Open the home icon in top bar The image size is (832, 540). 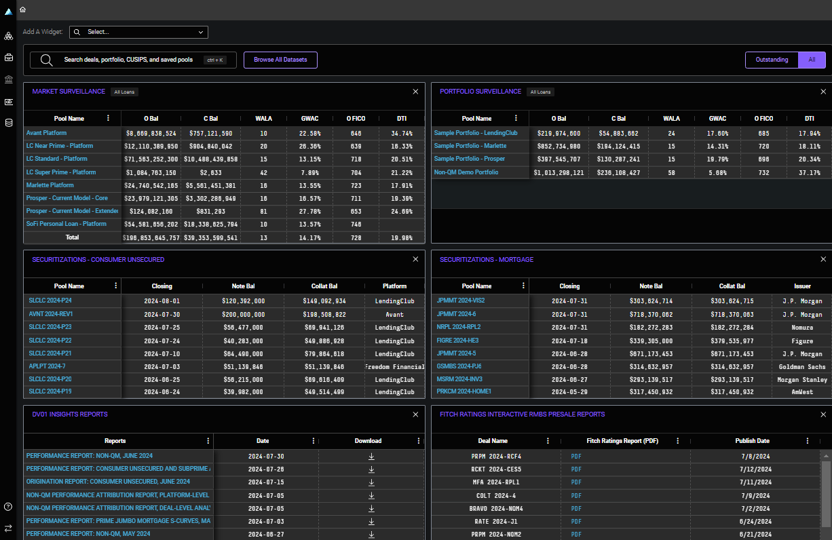point(22,9)
